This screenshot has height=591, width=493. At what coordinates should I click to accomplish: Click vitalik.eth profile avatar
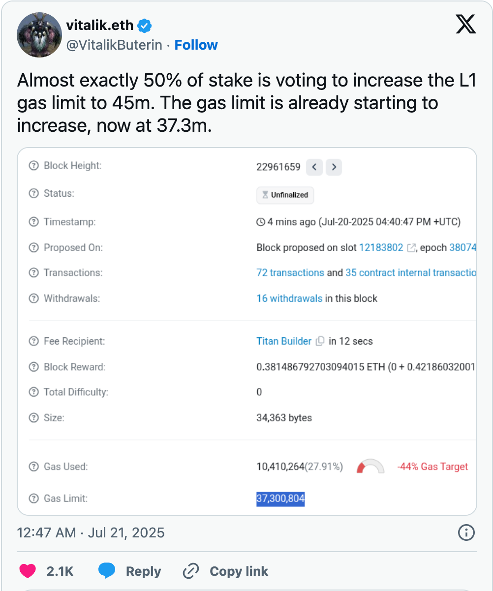coord(38,36)
